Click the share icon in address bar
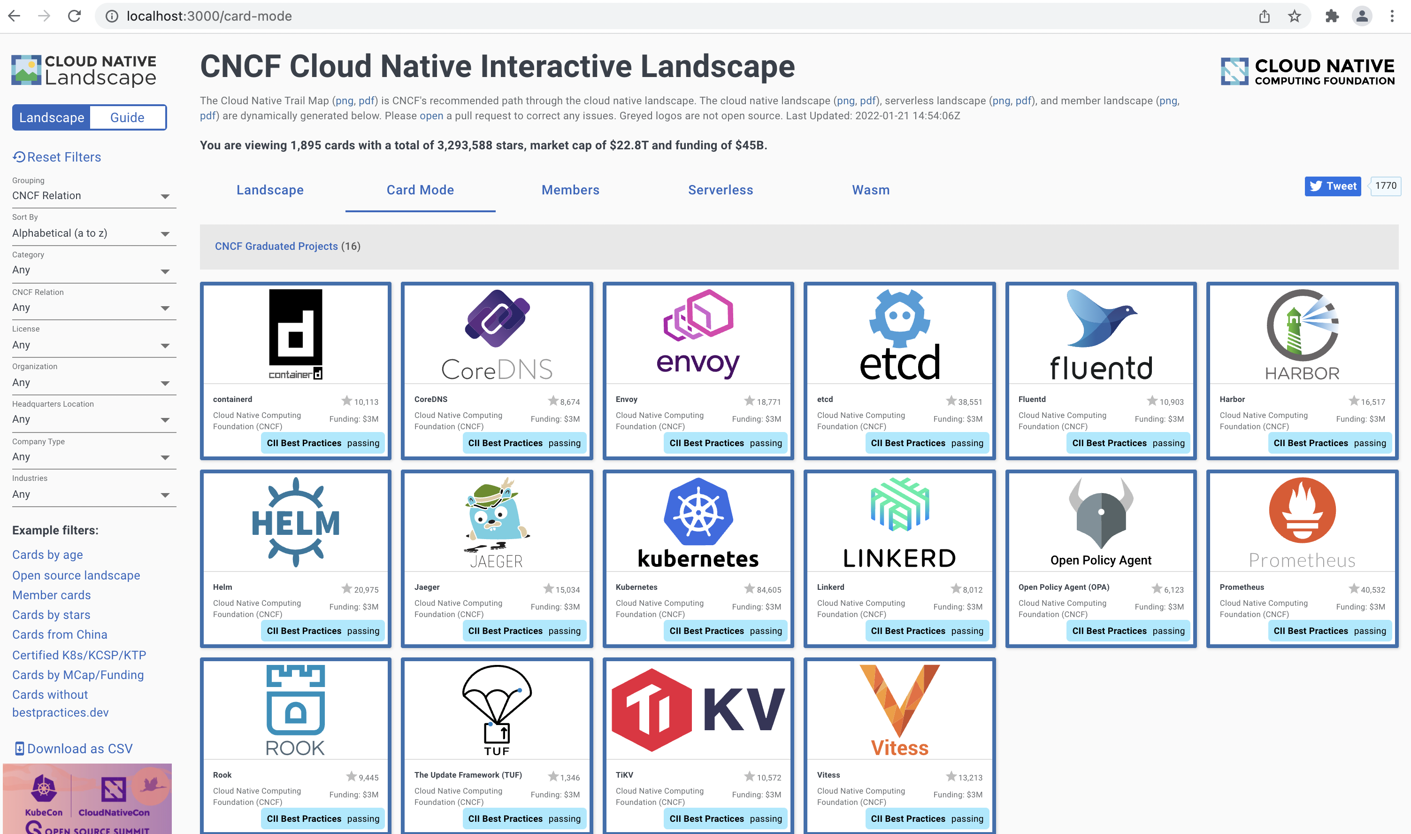This screenshot has height=834, width=1411. [1264, 16]
